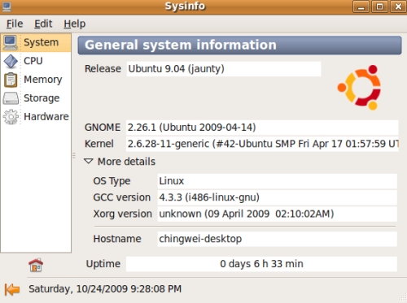Image resolution: width=407 pixels, height=303 pixels.
Task: Click the Hostname field chingwei-desktop
Action: 277,239
